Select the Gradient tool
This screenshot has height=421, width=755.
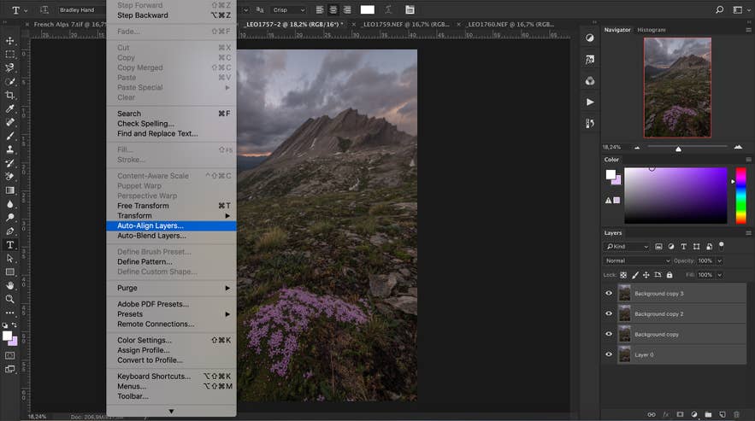click(9, 190)
